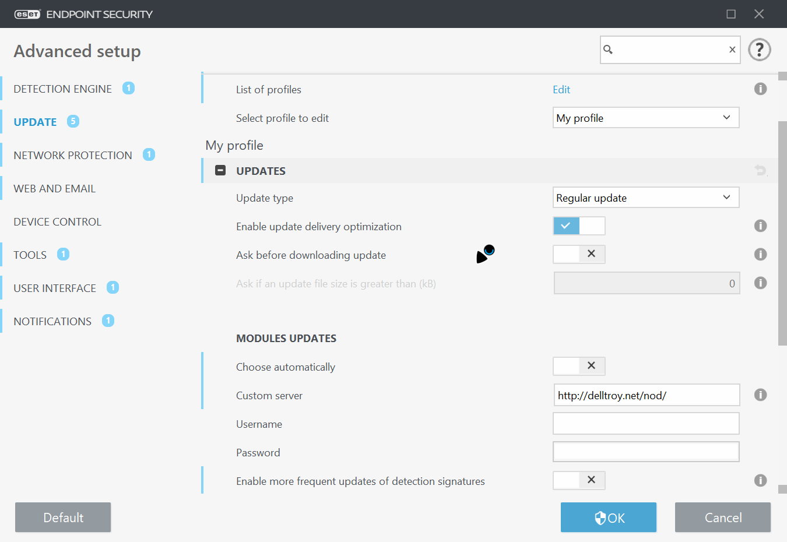Show info for update delivery optimization
The image size is (787, 542).
(760, 226)
